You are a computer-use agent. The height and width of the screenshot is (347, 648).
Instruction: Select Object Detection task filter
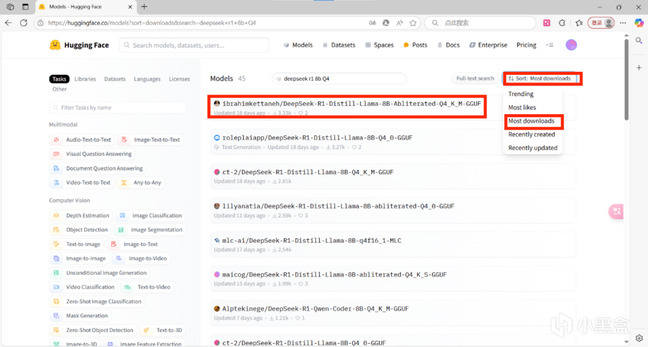coord(80,230)
